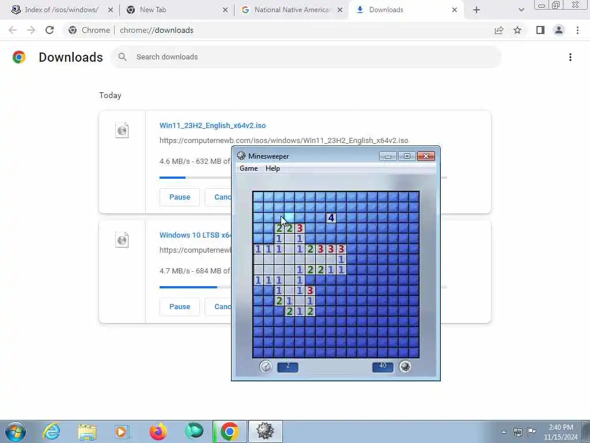The image size is (590, 443).
Task: Switch to Chrome via taskbar button
Action: [229, 431]
